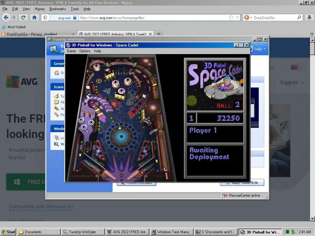Click the Awaiting Deployment message panel
315x236 pixels.
click(x=215, y=161)
